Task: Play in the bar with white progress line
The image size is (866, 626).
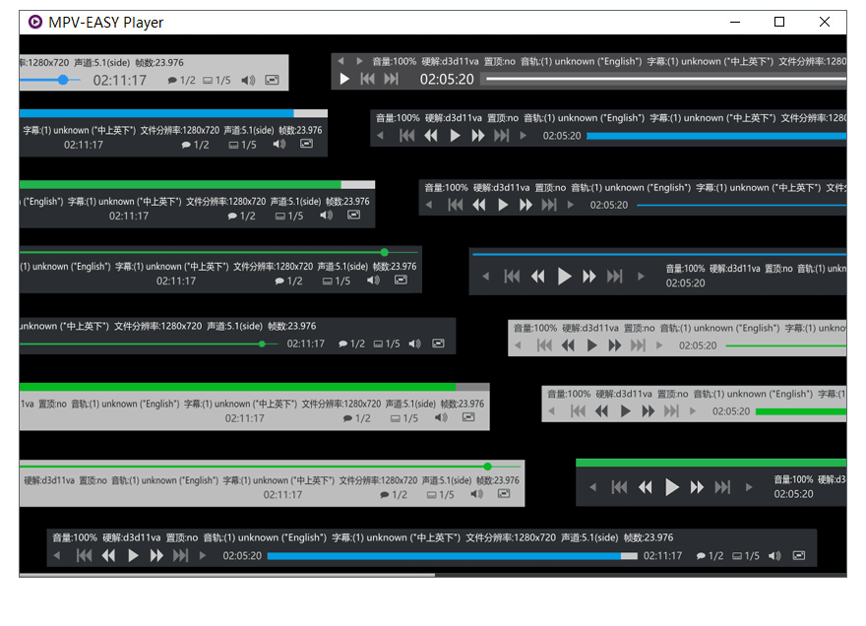Action: pyautogui.click(x=344, y=79)
